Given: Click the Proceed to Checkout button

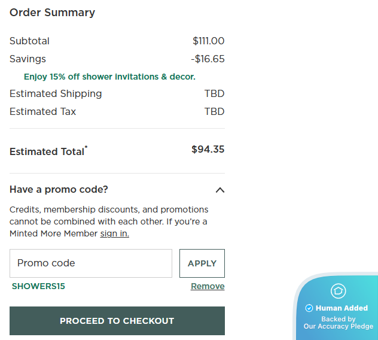Looking at the screenshot, I should [117, 321].
